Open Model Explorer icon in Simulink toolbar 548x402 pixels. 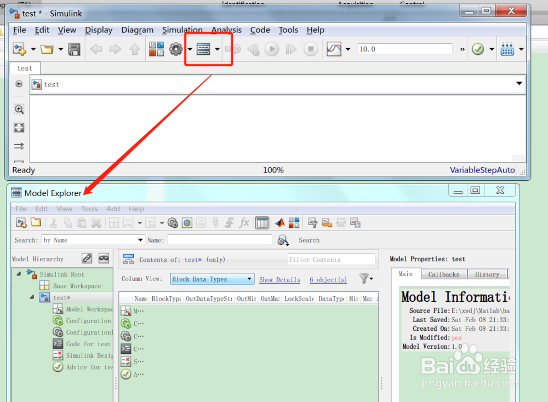203,49
